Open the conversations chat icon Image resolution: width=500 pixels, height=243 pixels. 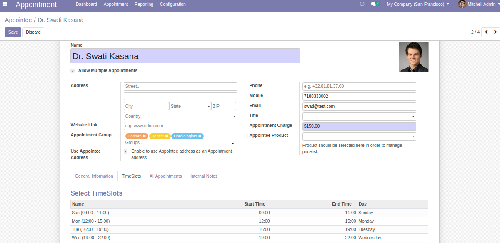pos(374,4)
